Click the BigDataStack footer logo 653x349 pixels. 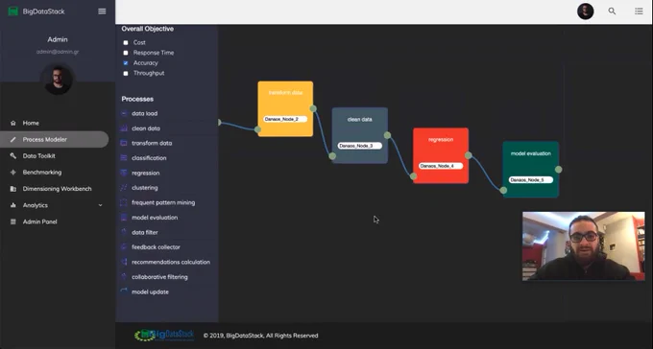point(164,336)
